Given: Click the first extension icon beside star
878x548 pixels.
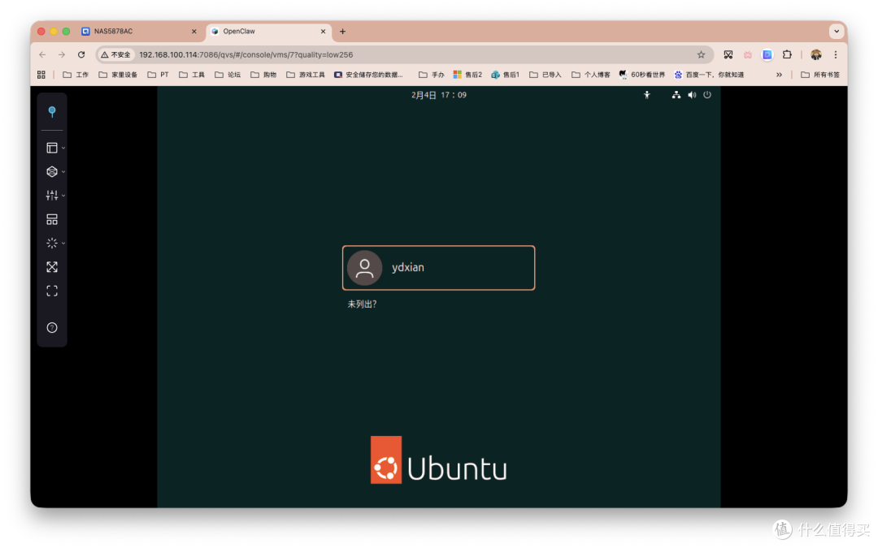Looking at the screenshot, I should pyautogui.click(x=728, y=55).
